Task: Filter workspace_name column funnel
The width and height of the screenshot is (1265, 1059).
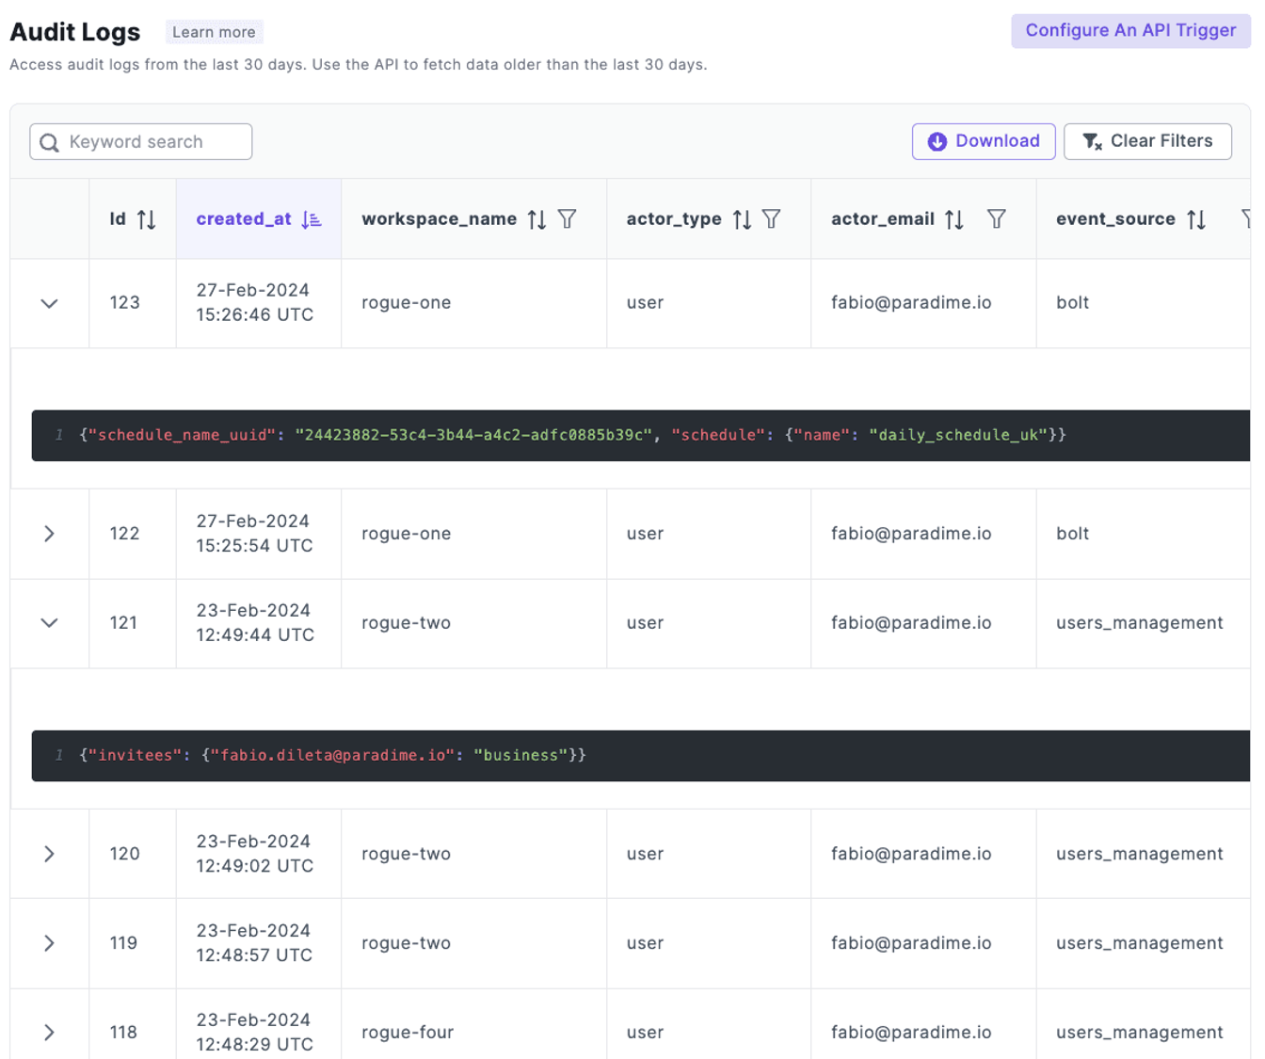Action: 568,219
